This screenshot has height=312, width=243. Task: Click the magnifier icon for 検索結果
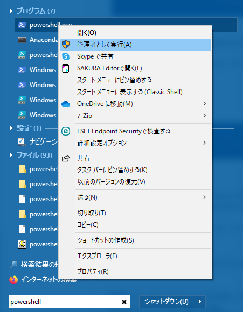pyautogui.click(x=13, y=265)
